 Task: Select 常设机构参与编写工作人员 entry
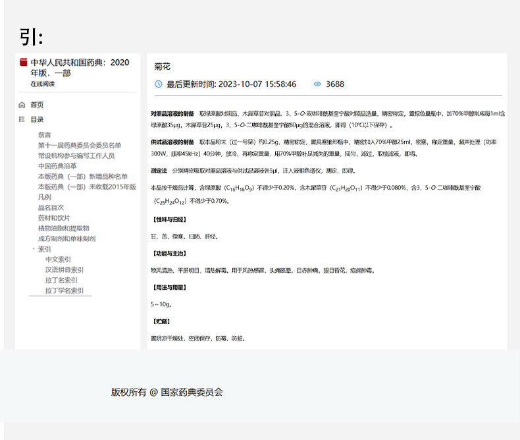(x=76, y=155)
